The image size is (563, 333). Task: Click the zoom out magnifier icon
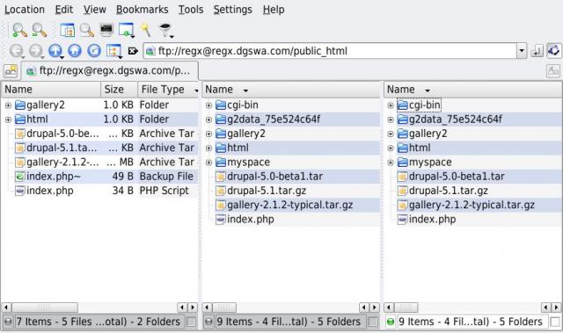(39, 31)
